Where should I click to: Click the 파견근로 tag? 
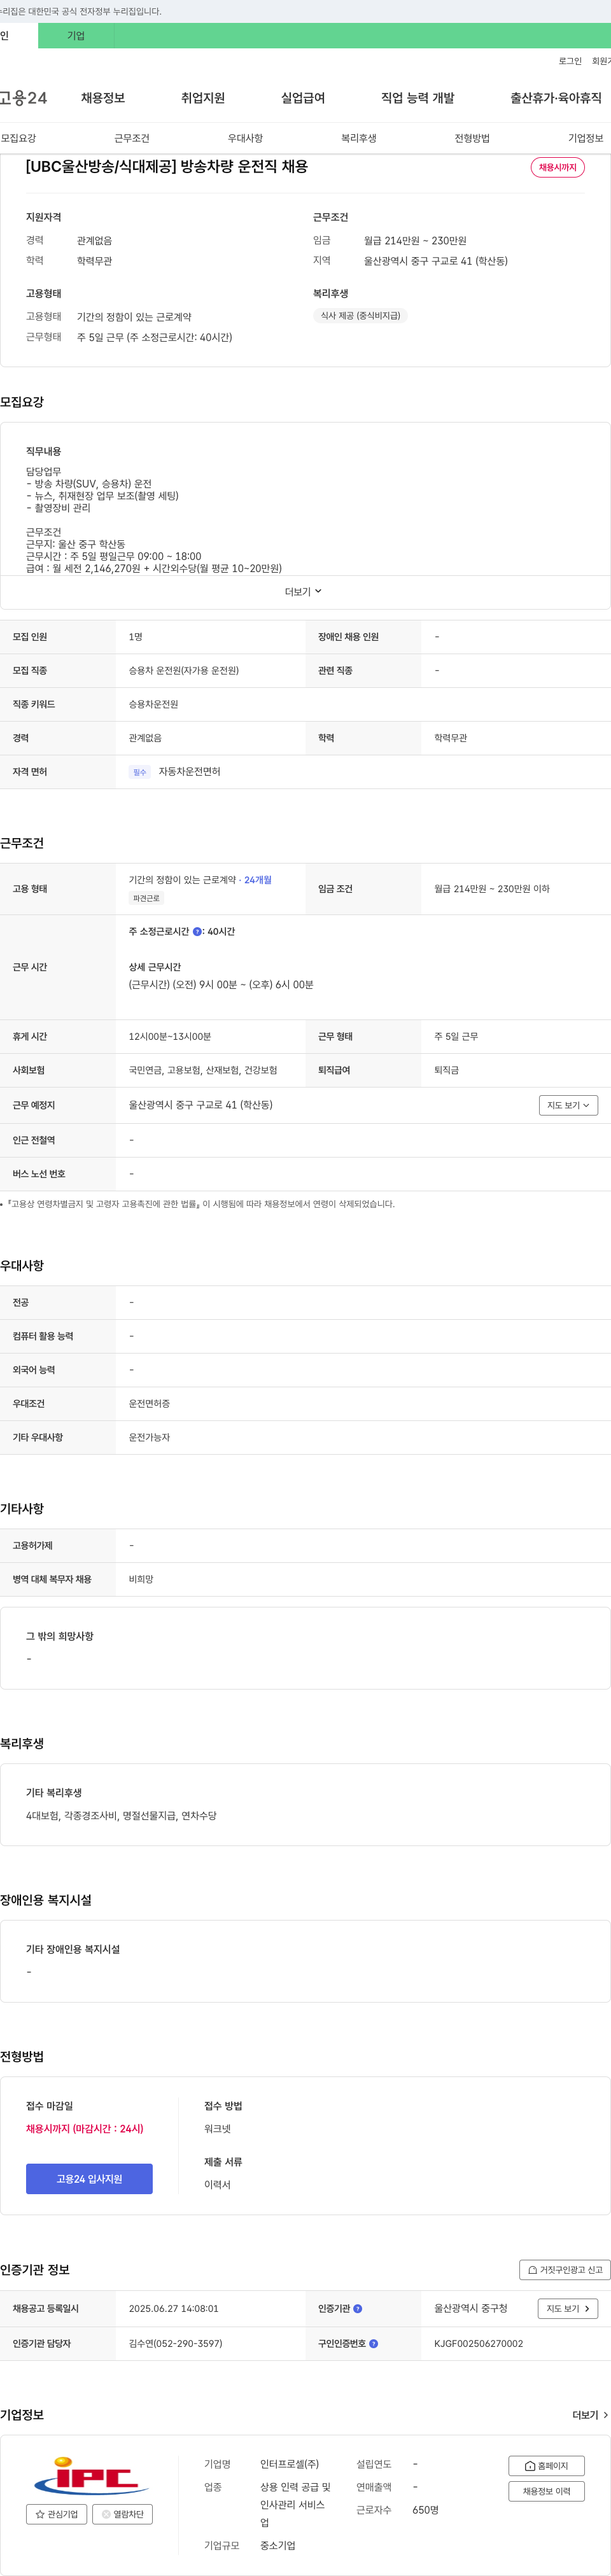click(x=146, y=898)
